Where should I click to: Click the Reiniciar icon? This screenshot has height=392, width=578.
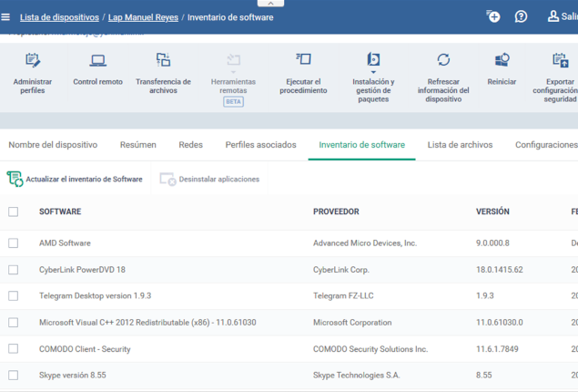coord(502,60)
